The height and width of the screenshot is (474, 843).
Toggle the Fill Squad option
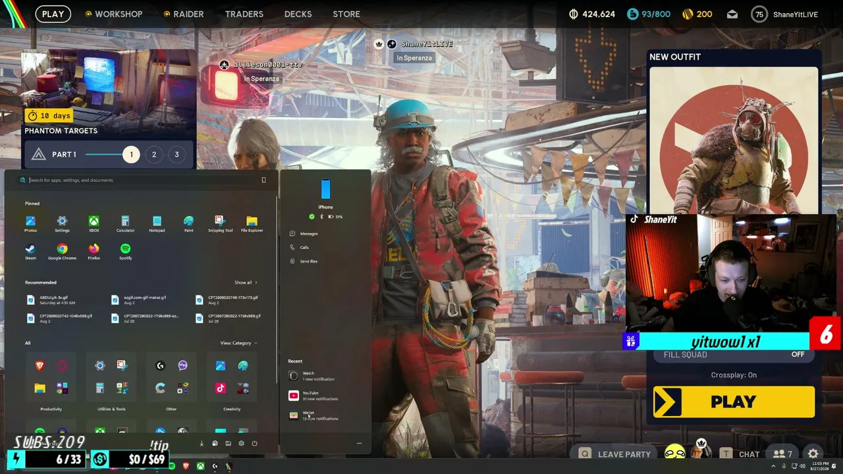coord(734,354)
